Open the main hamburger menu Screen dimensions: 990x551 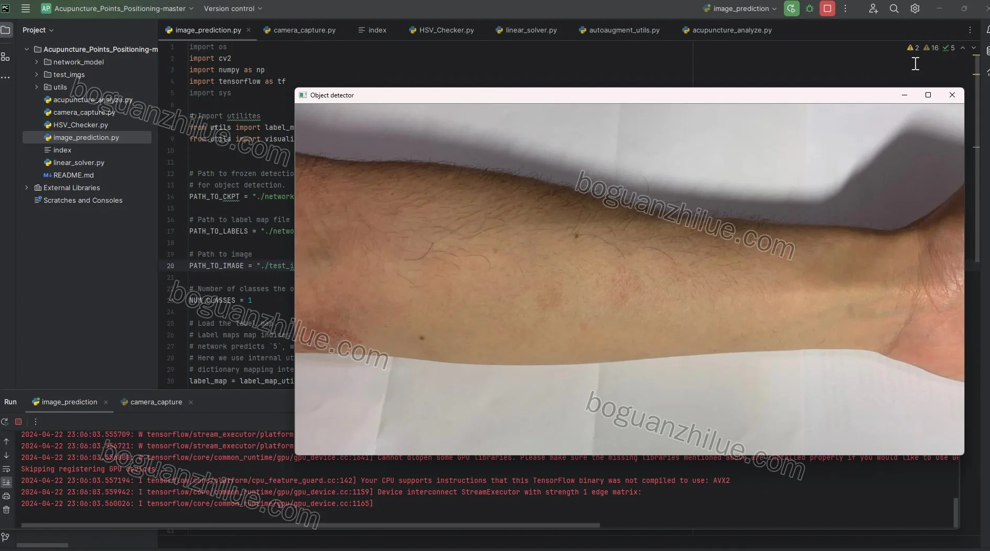click(x=25, y=8)
